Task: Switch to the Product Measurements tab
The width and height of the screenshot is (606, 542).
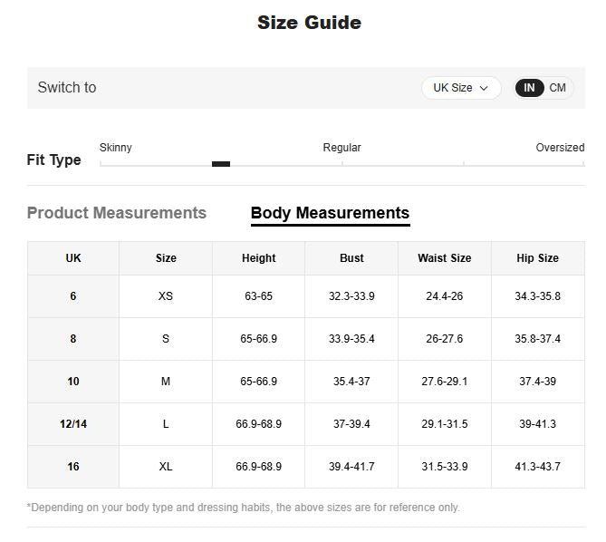Action: 117,213
